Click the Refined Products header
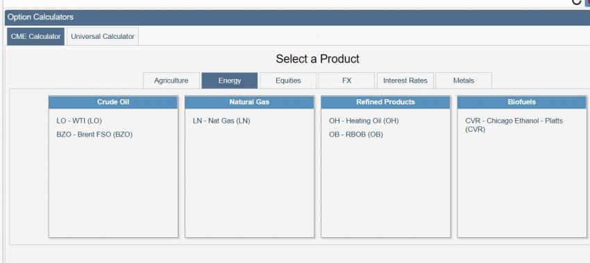Viewport: 590px width, 263px height. click(x=386, y=102)
